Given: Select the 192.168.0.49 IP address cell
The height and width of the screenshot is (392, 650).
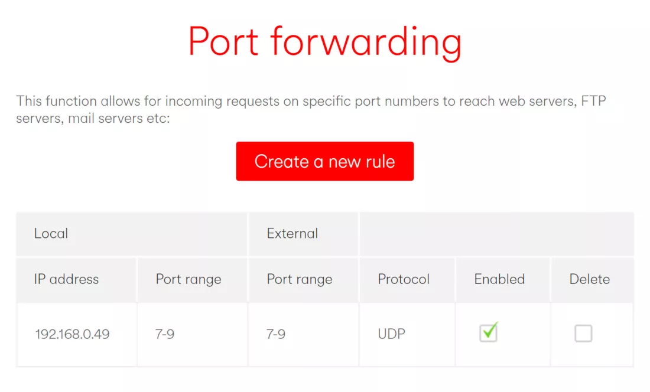Looking at the screenshot, I should click(x=72, y=334).
